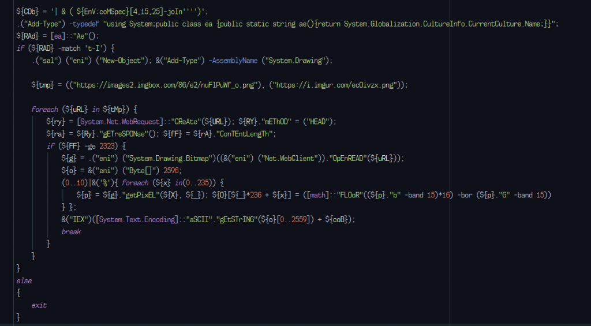Click the "System.Drawing" string after -AssemblyName
The image size is (591, 326).
[x=295, y=61]
